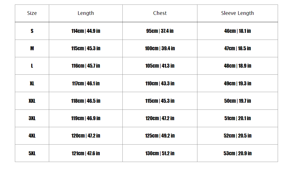
Task: Click the Chest column header
Action: 160,13
